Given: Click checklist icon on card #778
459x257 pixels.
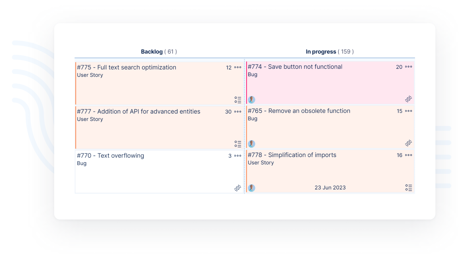Looking at the screenshot, I should click(408, 188).
